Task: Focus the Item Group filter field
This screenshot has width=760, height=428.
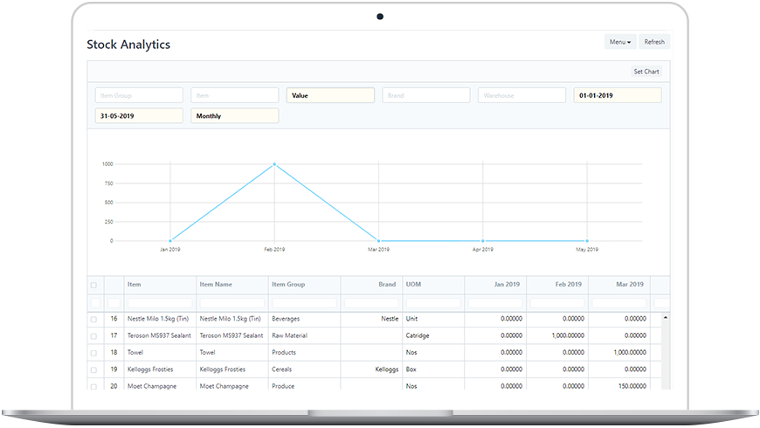Action: coord(139,95)
